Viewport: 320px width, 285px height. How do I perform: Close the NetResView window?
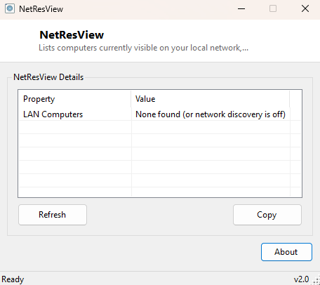305,9
